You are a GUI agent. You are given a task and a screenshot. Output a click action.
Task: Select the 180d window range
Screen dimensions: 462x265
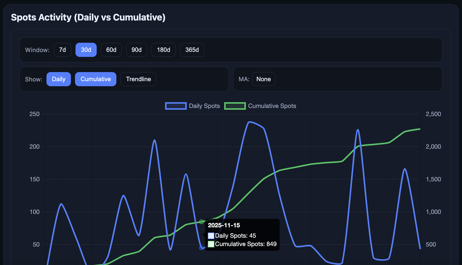[163, 50]
